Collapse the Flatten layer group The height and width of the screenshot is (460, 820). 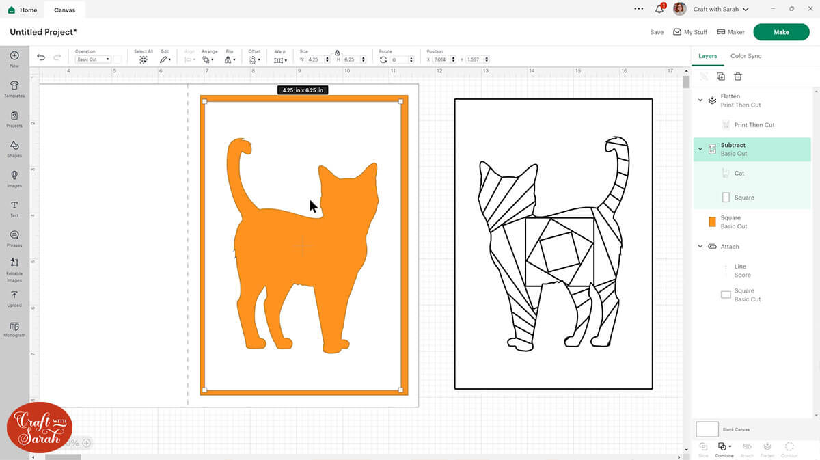(x=700, y=100)
